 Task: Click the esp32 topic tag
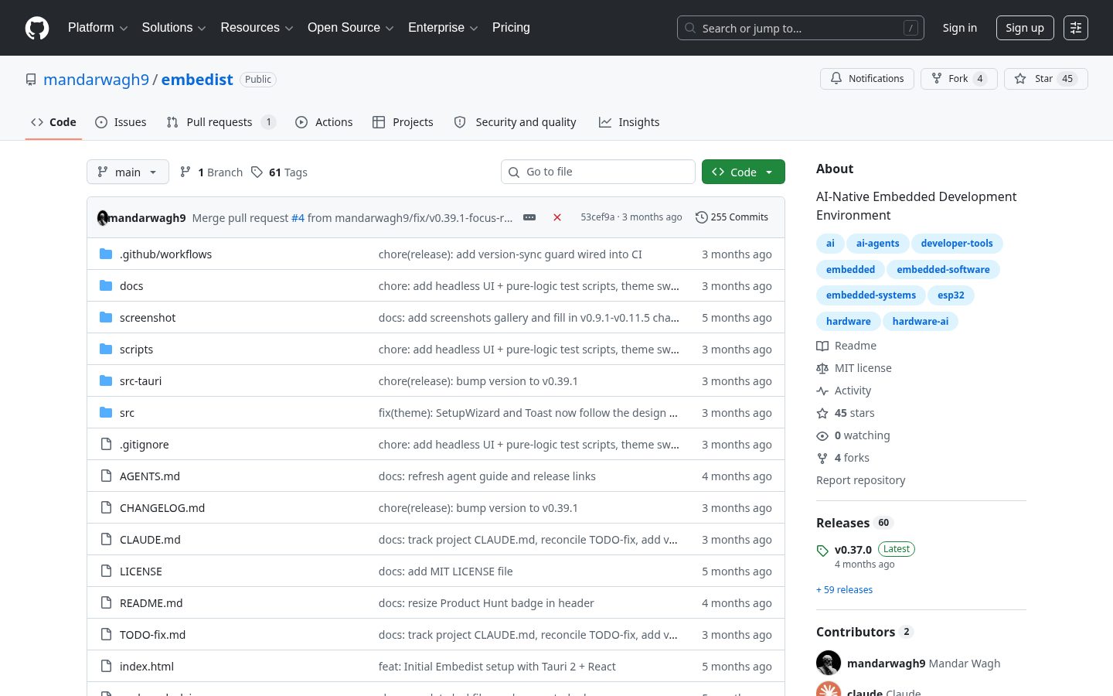point(951,295)
